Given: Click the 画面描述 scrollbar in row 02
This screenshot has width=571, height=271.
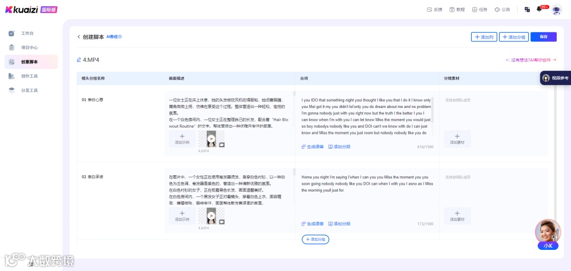Looking at the screenshot, I should [294, 172].
